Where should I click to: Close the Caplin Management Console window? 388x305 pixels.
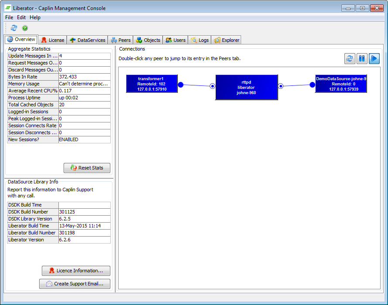click(x=377, y=8)
